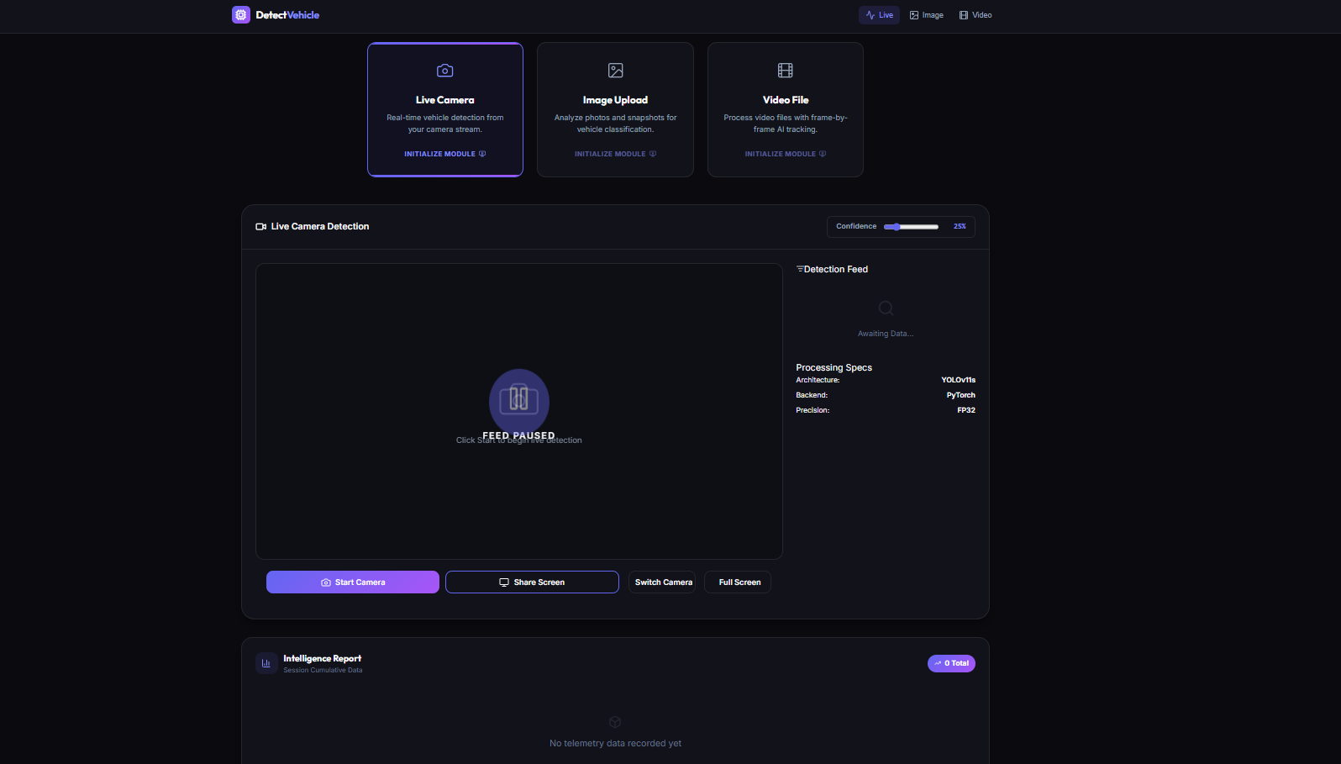Click the Intelligence Report chart icon
The height and width of the screenshot is (764, 1341).
[x=266, y=663]
